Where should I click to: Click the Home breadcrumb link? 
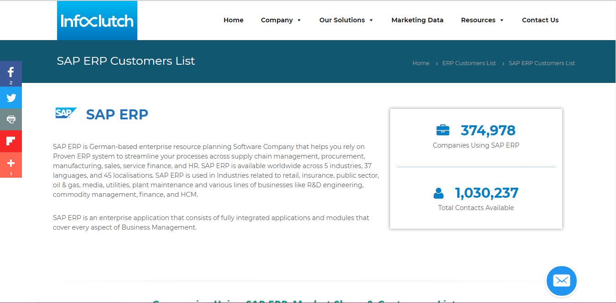point(421,63)
